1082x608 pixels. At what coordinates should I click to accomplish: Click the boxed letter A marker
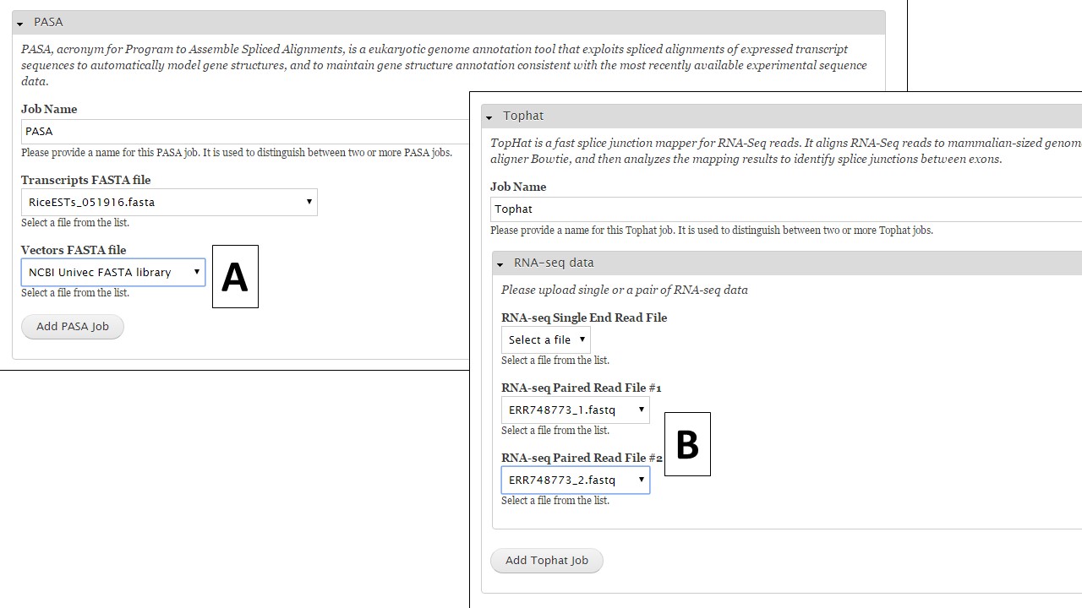point(235,277)
